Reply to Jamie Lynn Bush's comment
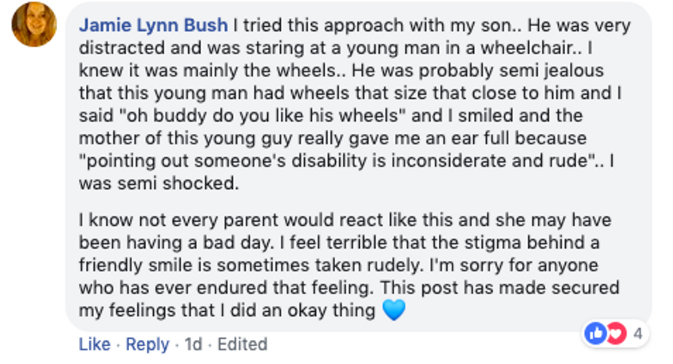This screenshot has width=673, height=364. (x=147, y=344)
